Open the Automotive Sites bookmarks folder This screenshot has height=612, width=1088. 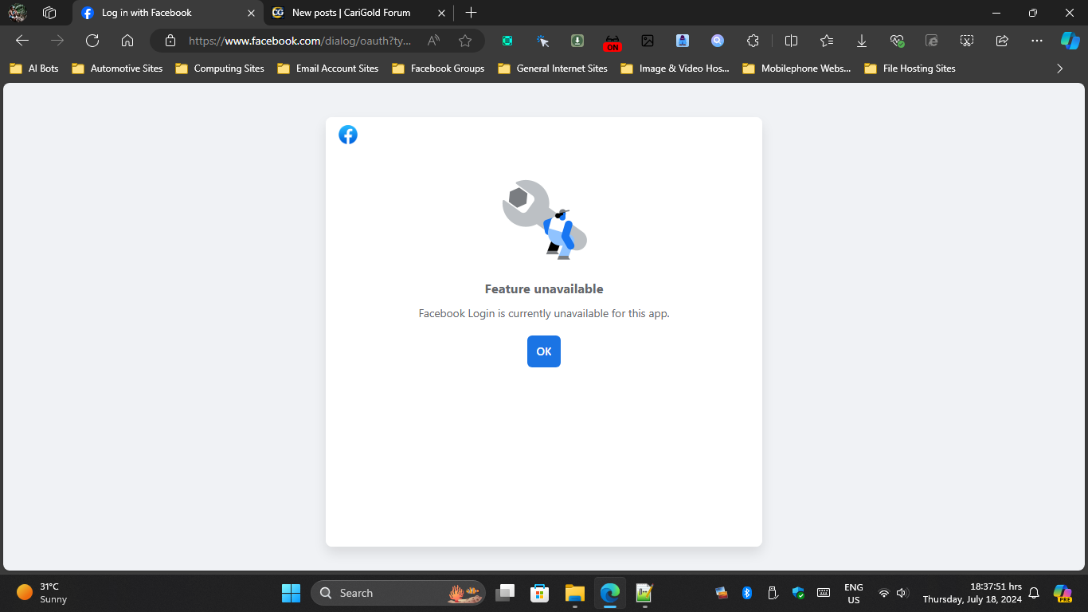point(117,69)
